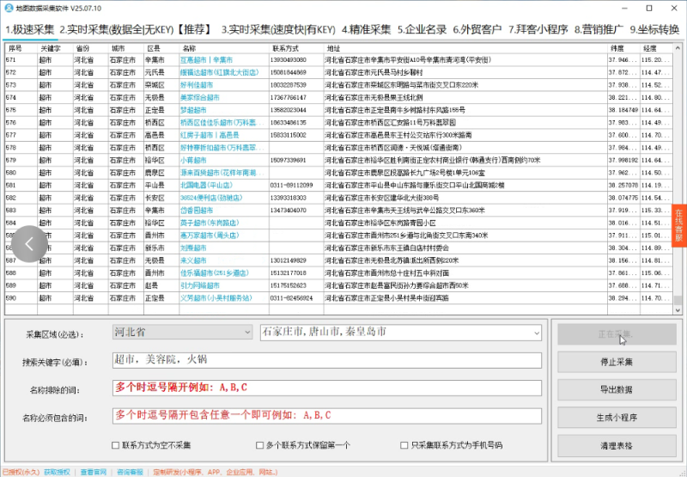The width and height of the screenshot is (687, 477).
Task: Switch to 2.实时采集(数据全|无KEY) tab
Action: [x=137, y=29]
